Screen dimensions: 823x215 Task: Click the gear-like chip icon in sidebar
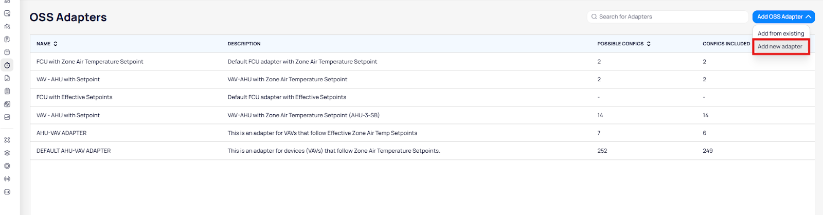[x=7, y=166]
